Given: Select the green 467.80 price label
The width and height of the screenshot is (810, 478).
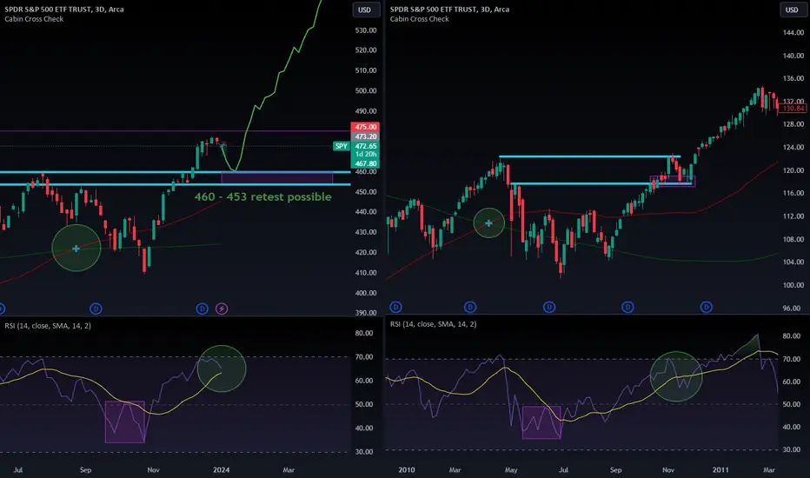Looking at the screenshot, I should point(365,163).
